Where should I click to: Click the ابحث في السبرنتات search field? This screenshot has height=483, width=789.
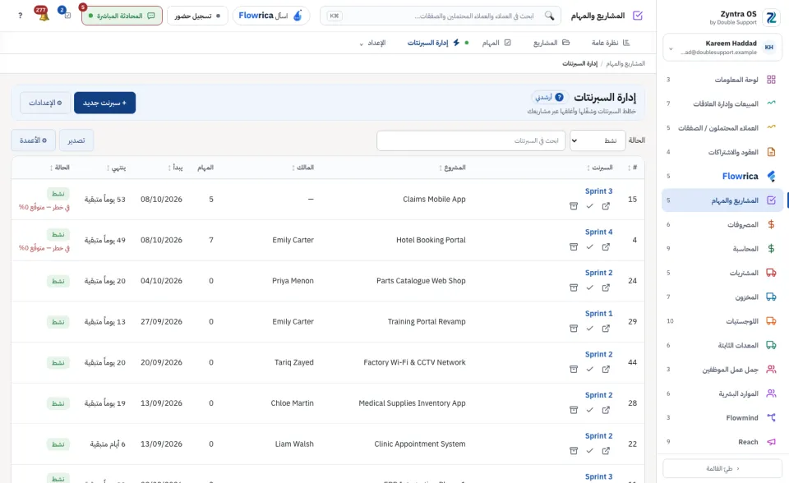[471, 140]
